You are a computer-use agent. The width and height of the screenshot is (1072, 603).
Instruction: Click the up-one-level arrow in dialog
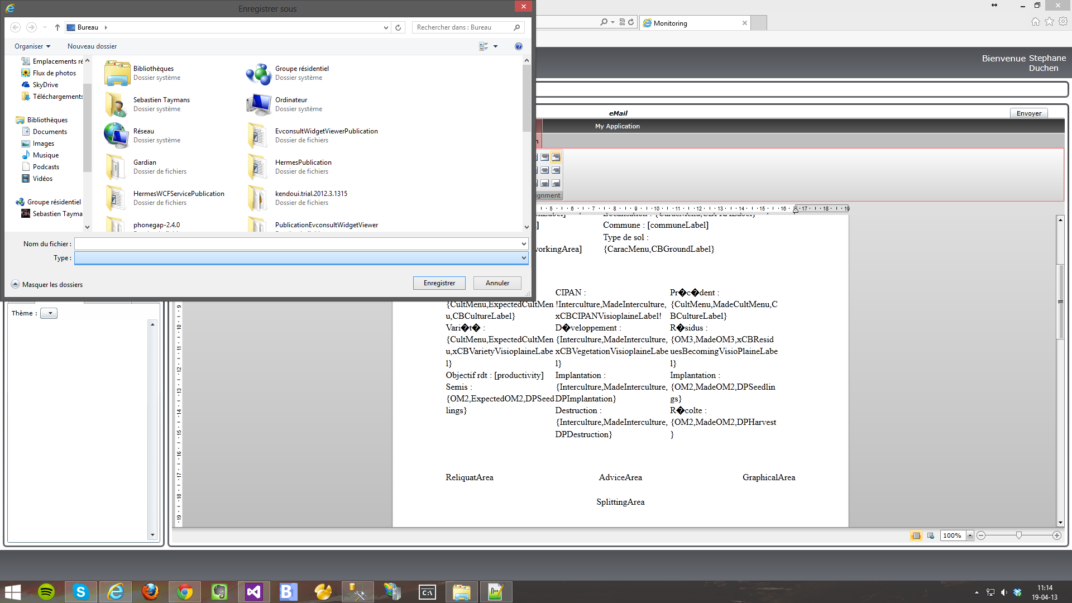click(x=57, y=27)
